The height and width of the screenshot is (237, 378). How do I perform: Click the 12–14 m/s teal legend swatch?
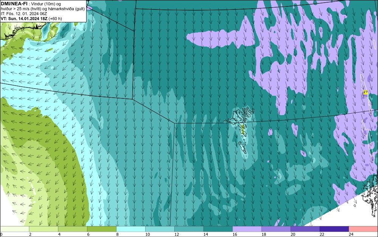click(189, 229)
